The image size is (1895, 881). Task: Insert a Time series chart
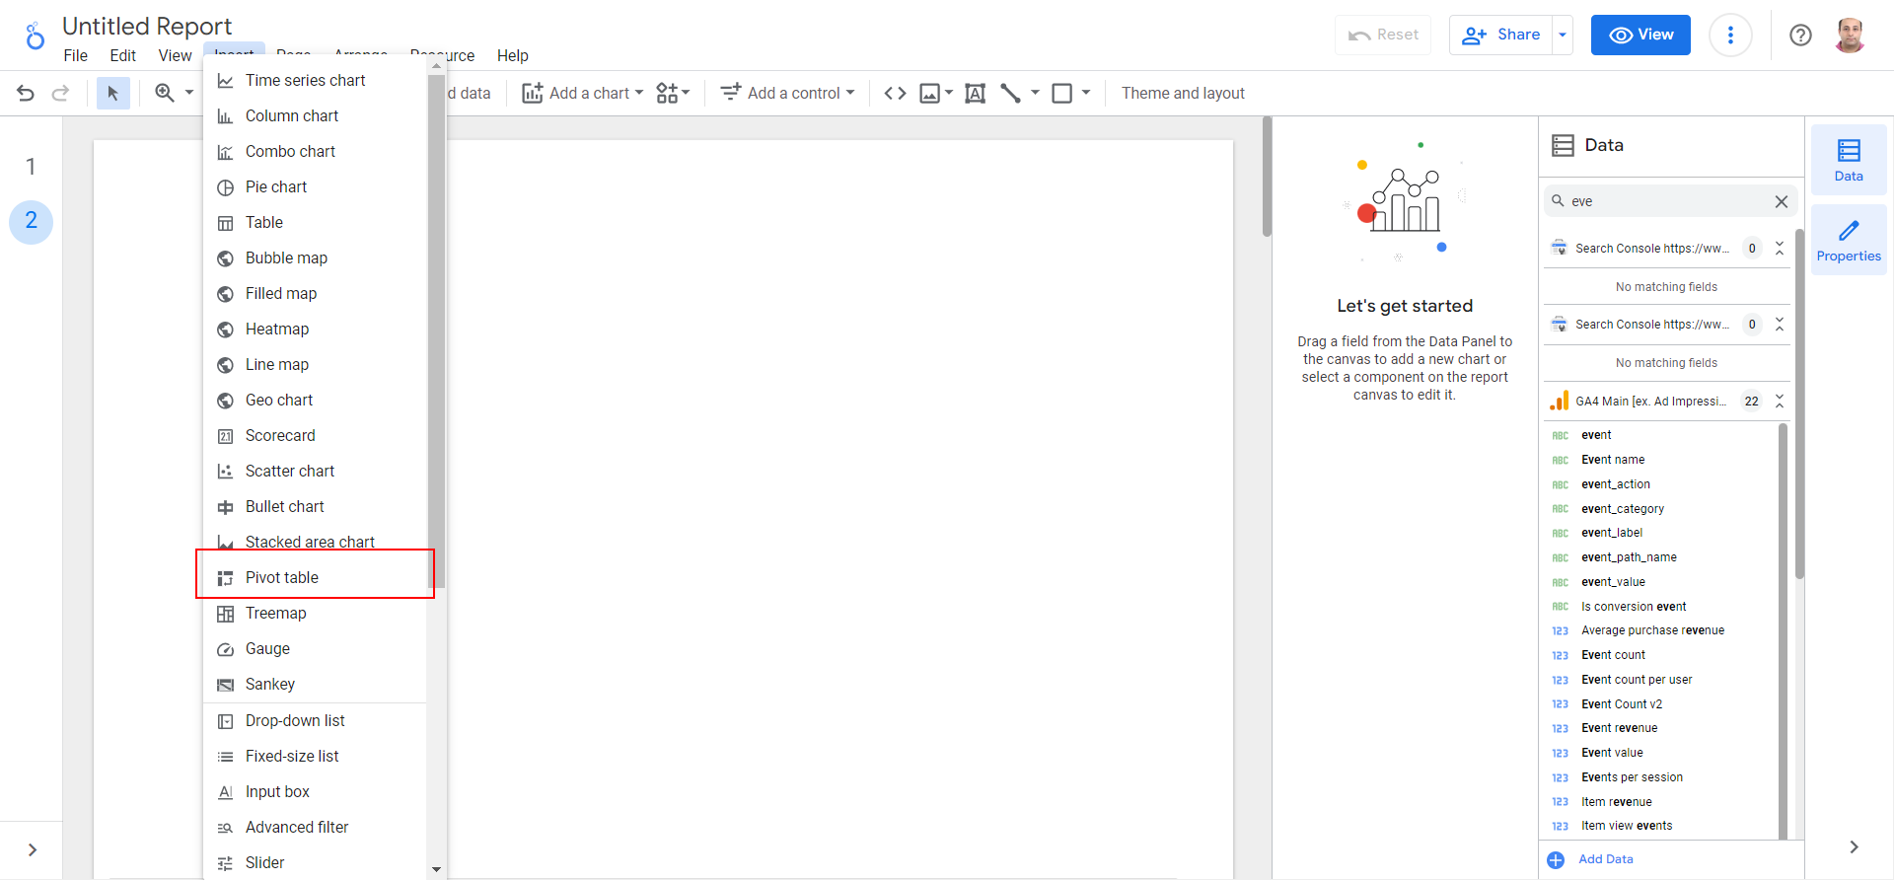316,80
